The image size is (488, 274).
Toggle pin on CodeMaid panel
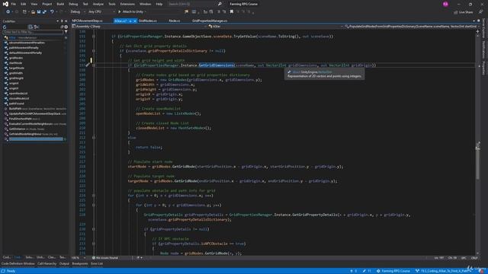(62, 21)
